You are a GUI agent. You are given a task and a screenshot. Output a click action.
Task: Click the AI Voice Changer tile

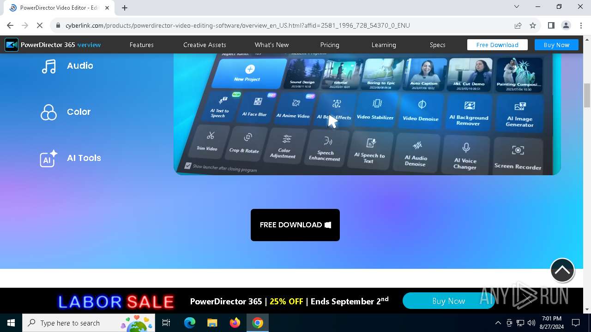465,155
